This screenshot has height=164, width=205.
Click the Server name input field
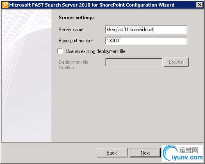pos(146,30)
